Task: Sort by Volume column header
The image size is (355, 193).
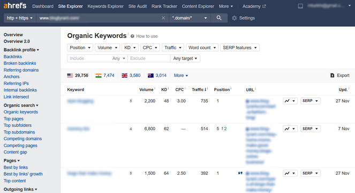Action: point(146,90)
